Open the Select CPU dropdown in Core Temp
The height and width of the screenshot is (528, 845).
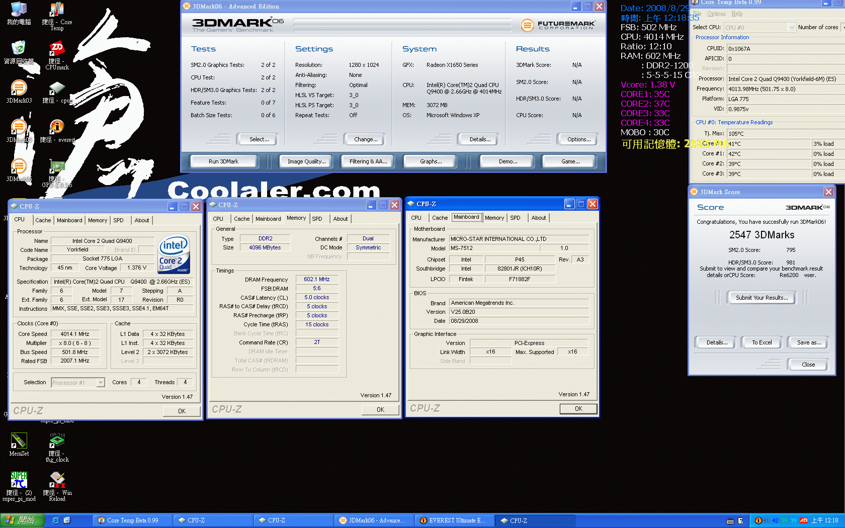pyautogui.click(x=760, y=28)
